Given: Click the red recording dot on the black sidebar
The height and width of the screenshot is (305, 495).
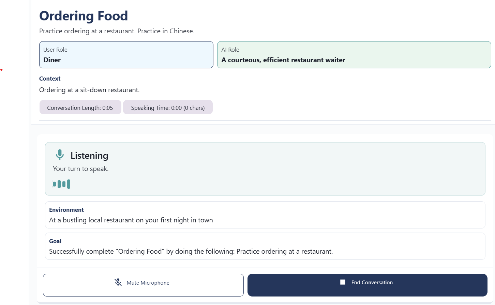Looking at the screenshot, I should [2, 70].
